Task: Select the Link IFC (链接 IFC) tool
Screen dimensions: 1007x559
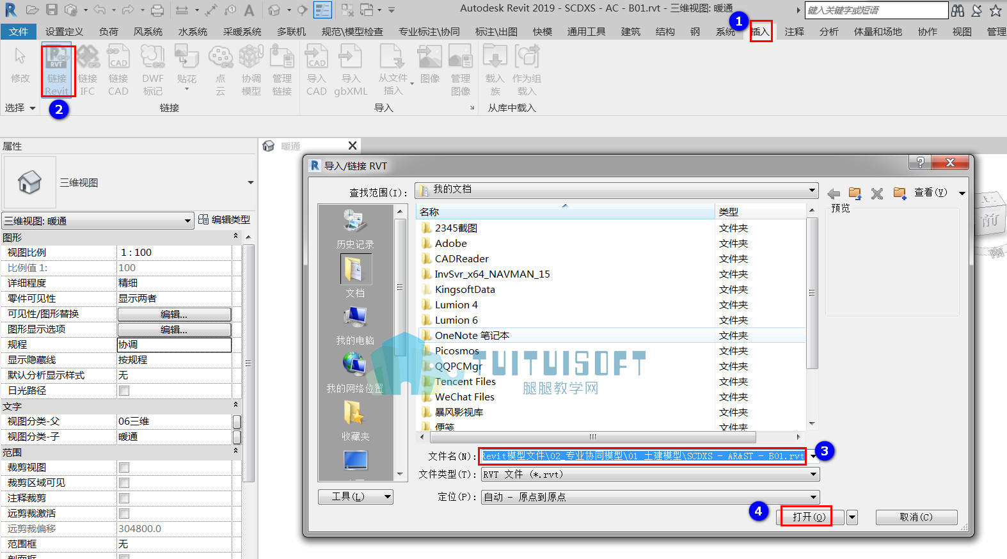Action: [88, 70]
